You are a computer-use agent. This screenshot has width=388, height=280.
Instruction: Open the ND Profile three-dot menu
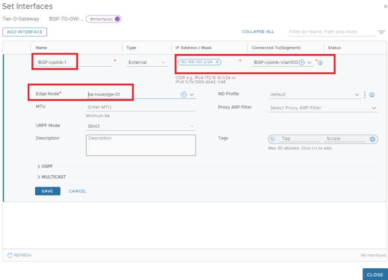click(365, 93)
